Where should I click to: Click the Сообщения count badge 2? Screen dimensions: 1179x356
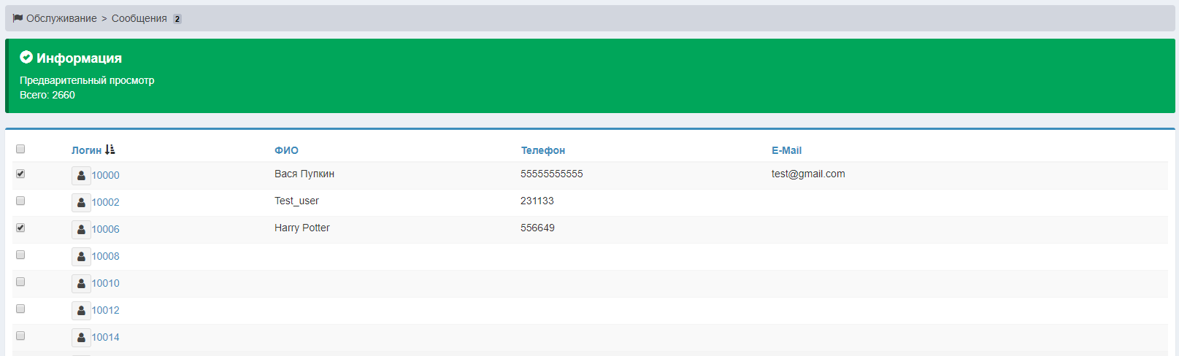coord(177,19)
